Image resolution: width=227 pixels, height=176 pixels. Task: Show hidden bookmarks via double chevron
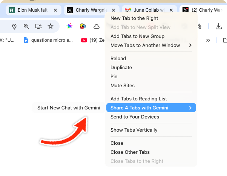tap(208, 40)
